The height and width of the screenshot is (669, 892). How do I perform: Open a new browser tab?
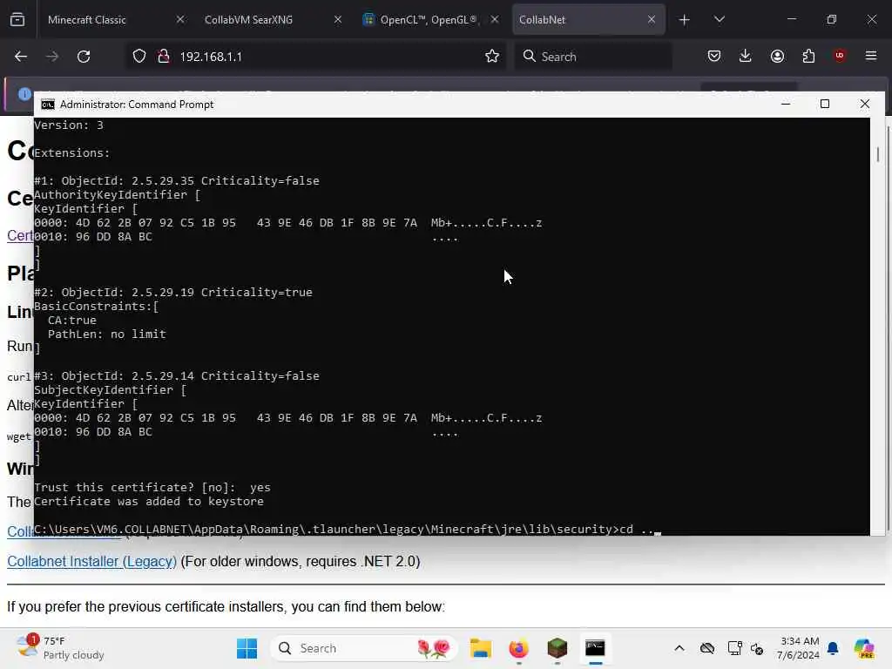point(685,20)
